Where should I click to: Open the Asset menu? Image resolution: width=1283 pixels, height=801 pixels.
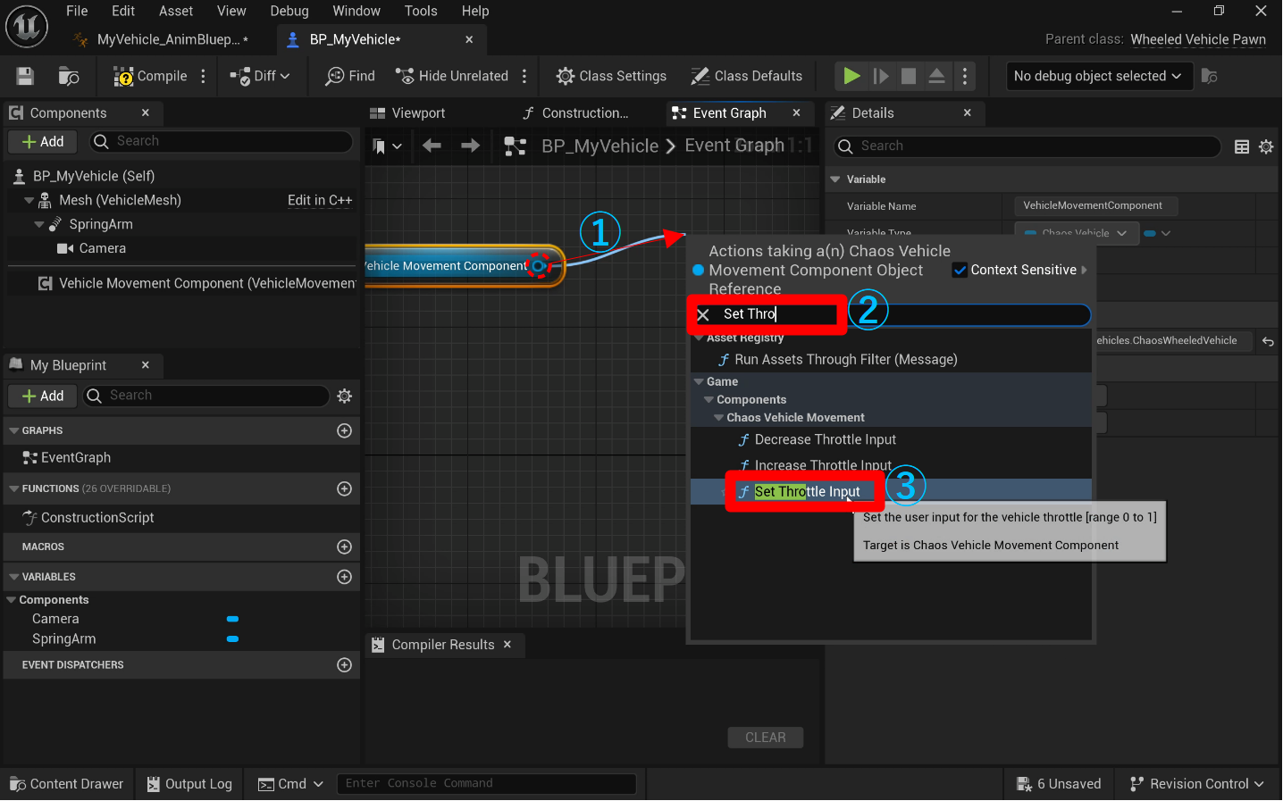click(176, 11)
